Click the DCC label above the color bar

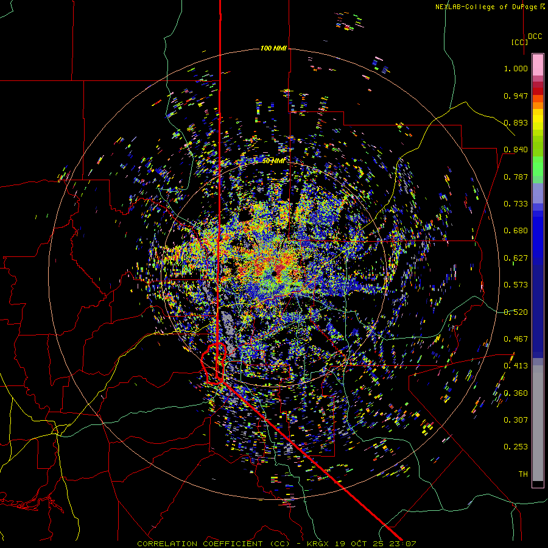coord(535,37)
